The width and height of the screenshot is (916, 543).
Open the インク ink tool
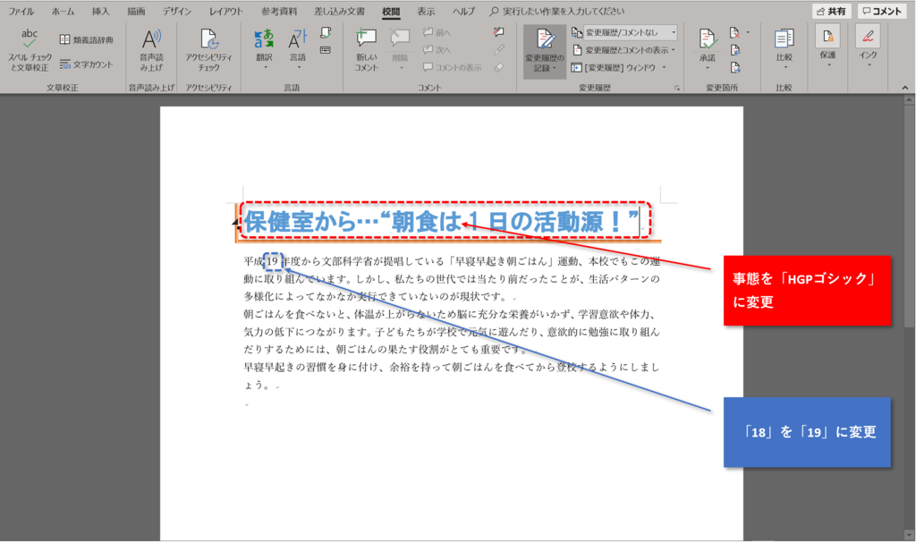click(x=868, y=47)
